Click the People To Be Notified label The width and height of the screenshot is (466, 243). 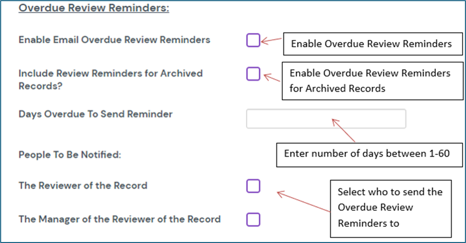[x=70, y=155]
